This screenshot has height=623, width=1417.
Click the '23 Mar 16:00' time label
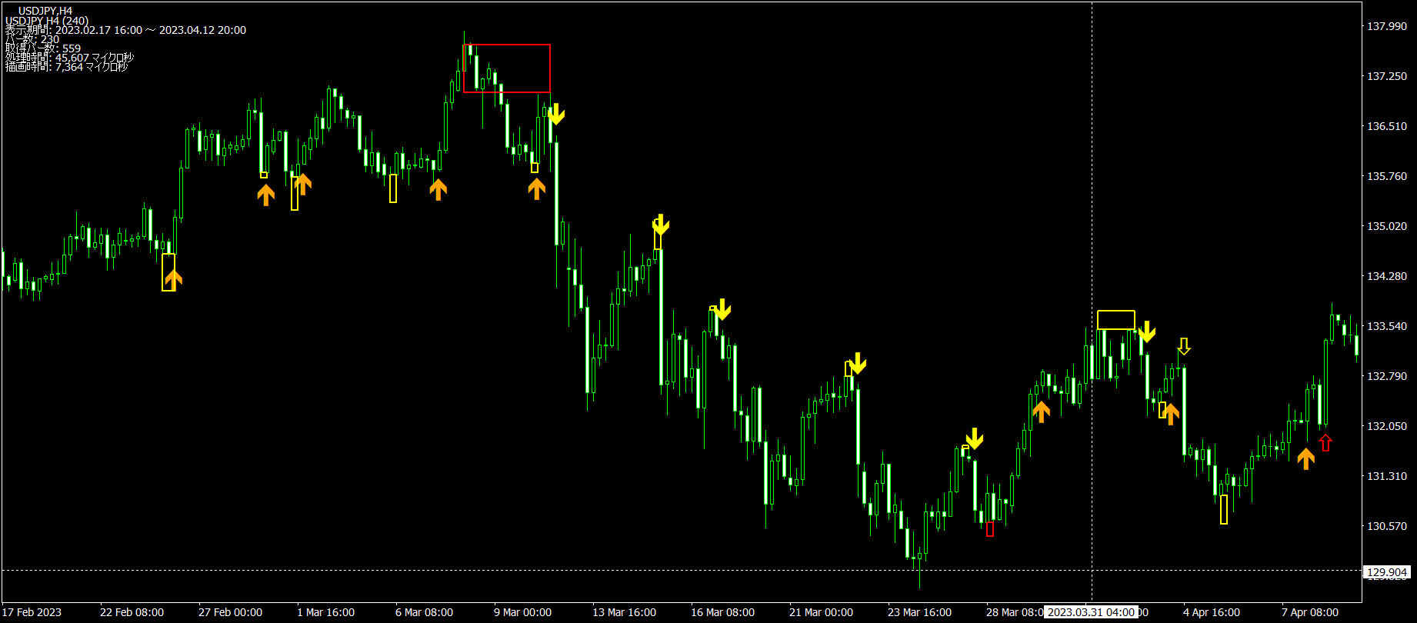coord(919,612)
